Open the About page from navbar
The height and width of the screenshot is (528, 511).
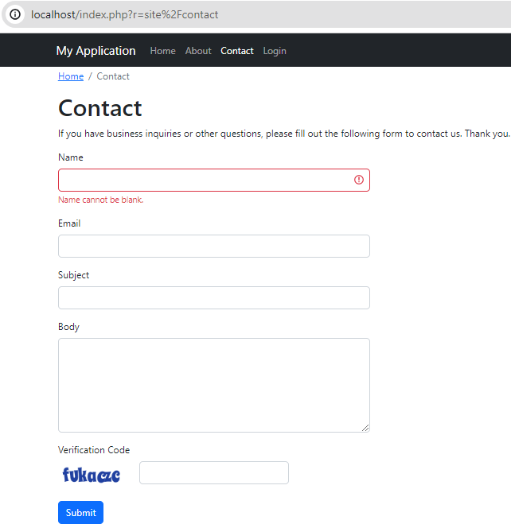(x=198, y=51)
